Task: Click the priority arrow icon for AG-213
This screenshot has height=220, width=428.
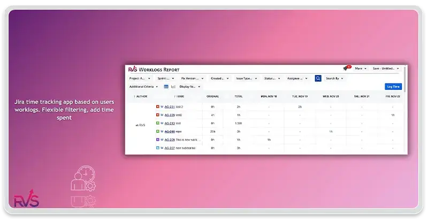Action: (162, 123)
